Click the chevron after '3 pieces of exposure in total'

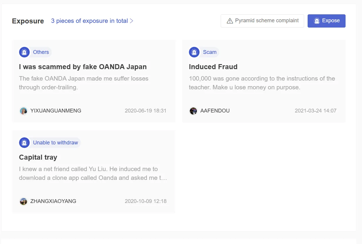coord(132,21)
